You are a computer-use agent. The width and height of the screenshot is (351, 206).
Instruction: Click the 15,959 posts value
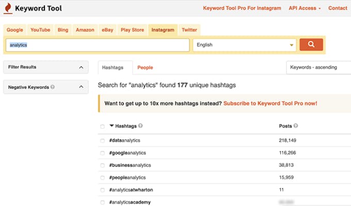(286, 177)
